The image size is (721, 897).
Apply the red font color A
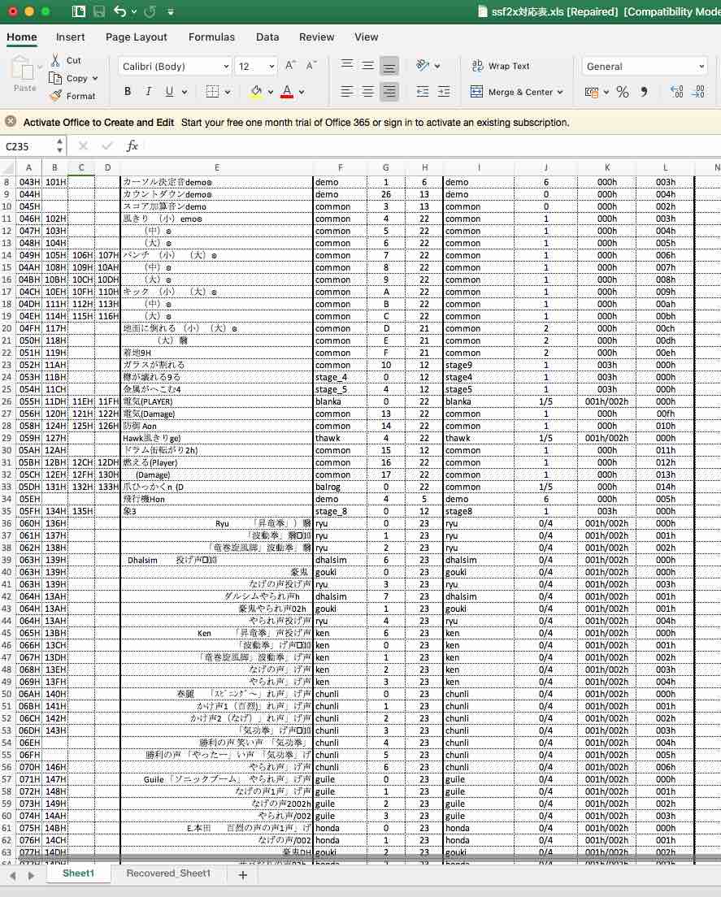287,92
